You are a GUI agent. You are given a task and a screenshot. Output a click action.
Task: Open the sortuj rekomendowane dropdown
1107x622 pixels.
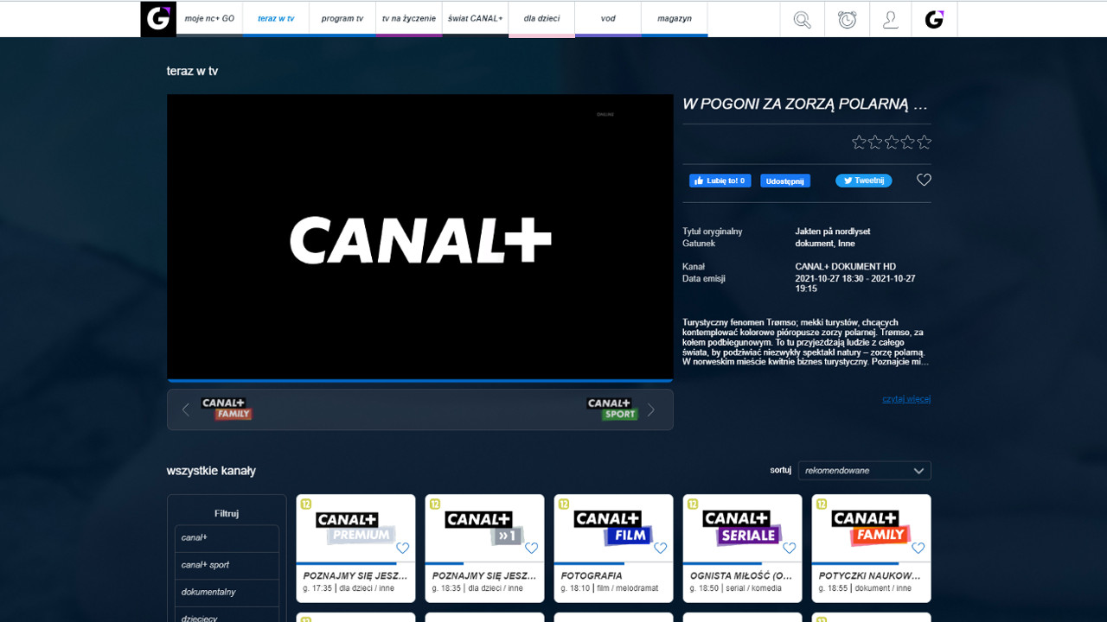[865, 471]
